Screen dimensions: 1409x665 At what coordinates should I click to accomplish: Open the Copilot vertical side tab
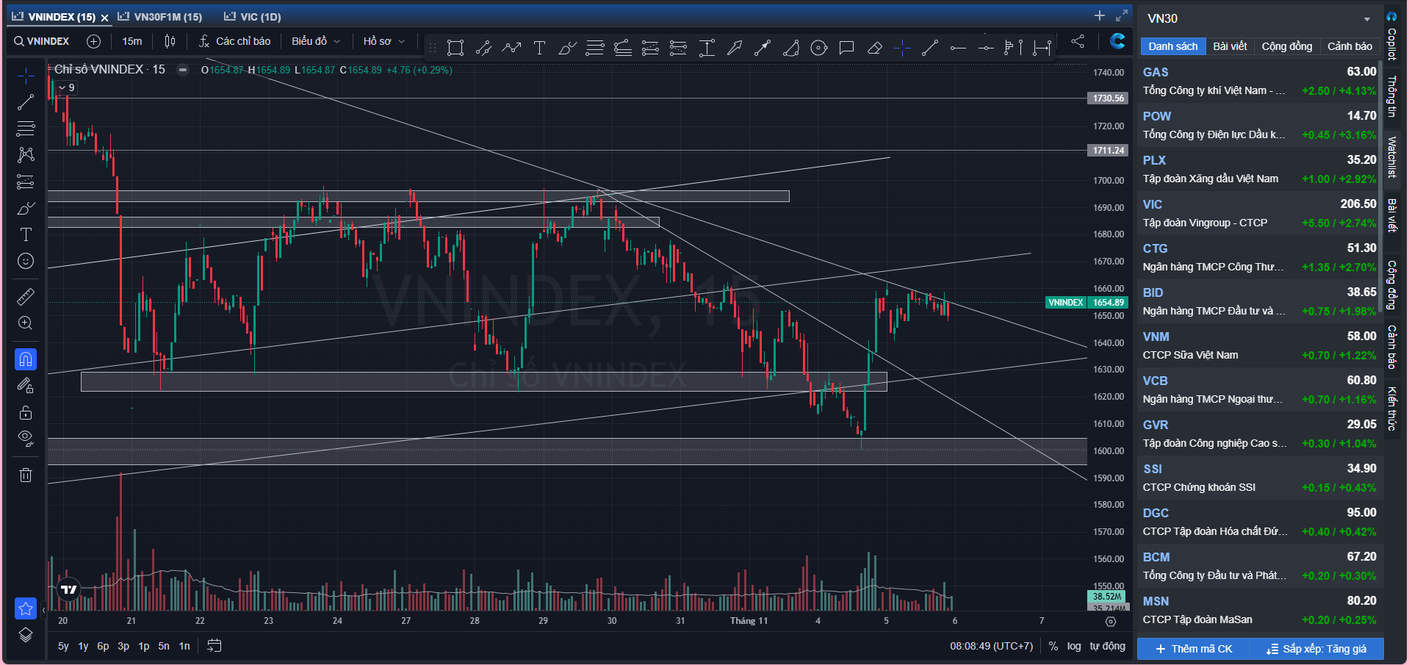click(x=1391, y=36)
